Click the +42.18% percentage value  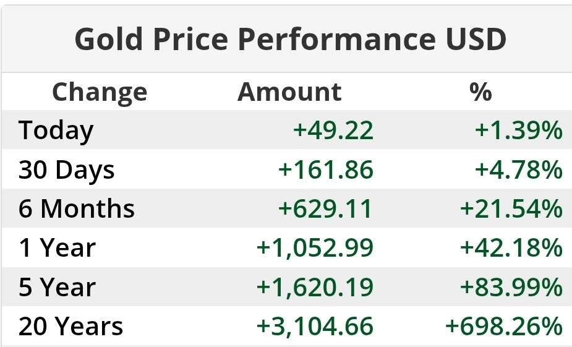click(511, 248)
